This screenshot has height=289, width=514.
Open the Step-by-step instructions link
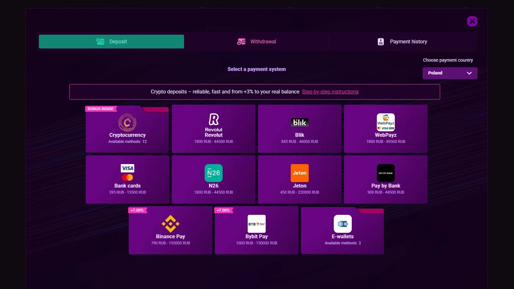pos(330,92)
